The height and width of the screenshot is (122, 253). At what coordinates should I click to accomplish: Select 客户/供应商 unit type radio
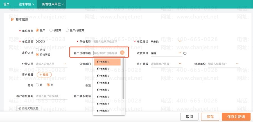click(x=67, y=30)
